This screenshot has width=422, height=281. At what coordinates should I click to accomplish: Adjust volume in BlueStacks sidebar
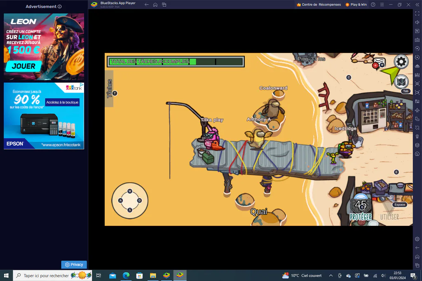pos(417,22)
